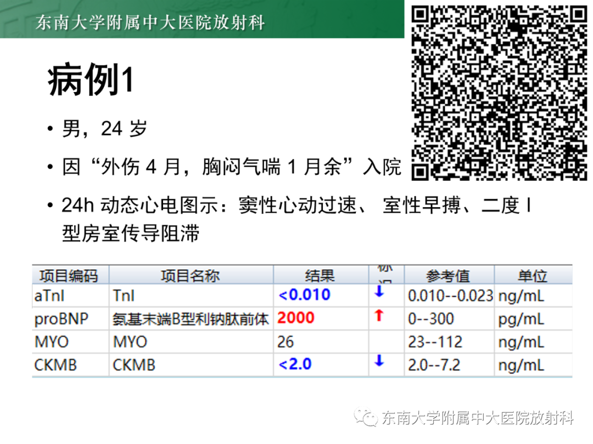The image size is (593, 444).
Task: Click the 结果 column header
Action: pos(321,275)
